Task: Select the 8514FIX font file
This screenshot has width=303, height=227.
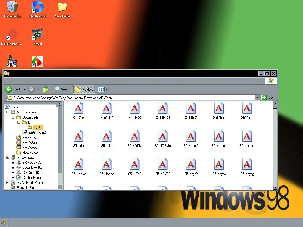Action: pos(135,111)
